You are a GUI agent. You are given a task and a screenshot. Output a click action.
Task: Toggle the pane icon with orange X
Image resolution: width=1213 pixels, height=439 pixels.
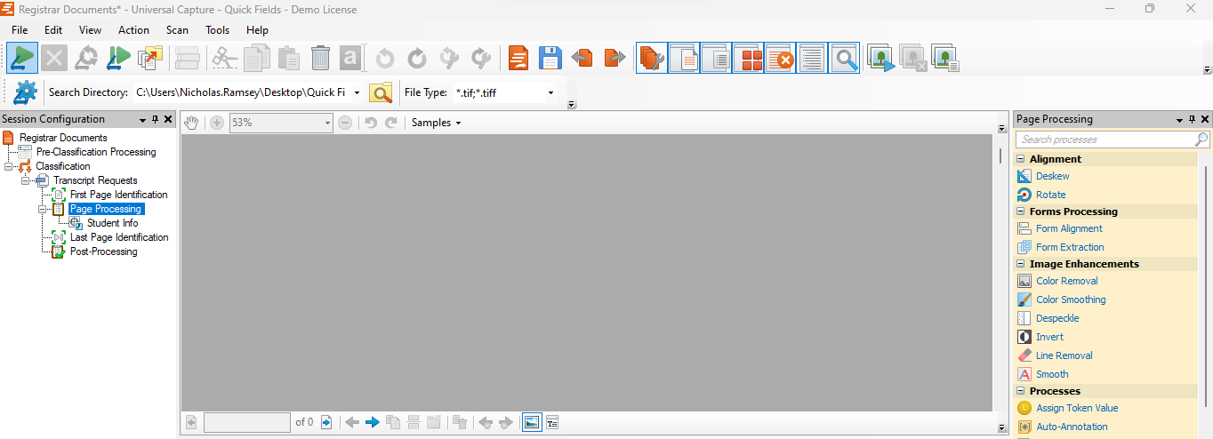click(x=780, y=59)
